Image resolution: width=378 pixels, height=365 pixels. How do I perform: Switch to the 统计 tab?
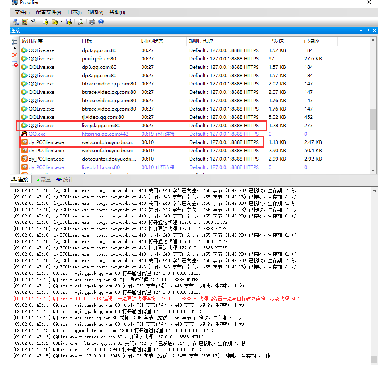coord(65,179)
